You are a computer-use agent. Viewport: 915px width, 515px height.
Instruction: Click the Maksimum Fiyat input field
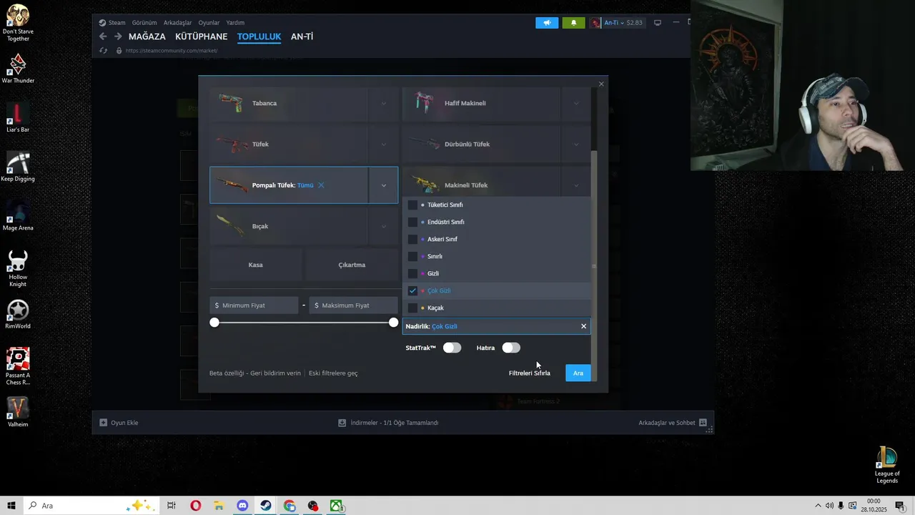(x=354, y=305)
